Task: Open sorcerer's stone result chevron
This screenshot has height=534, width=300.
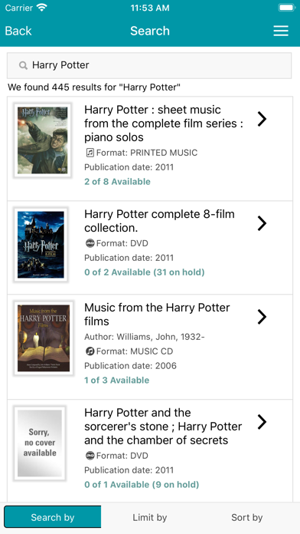Action: [262, 422]
